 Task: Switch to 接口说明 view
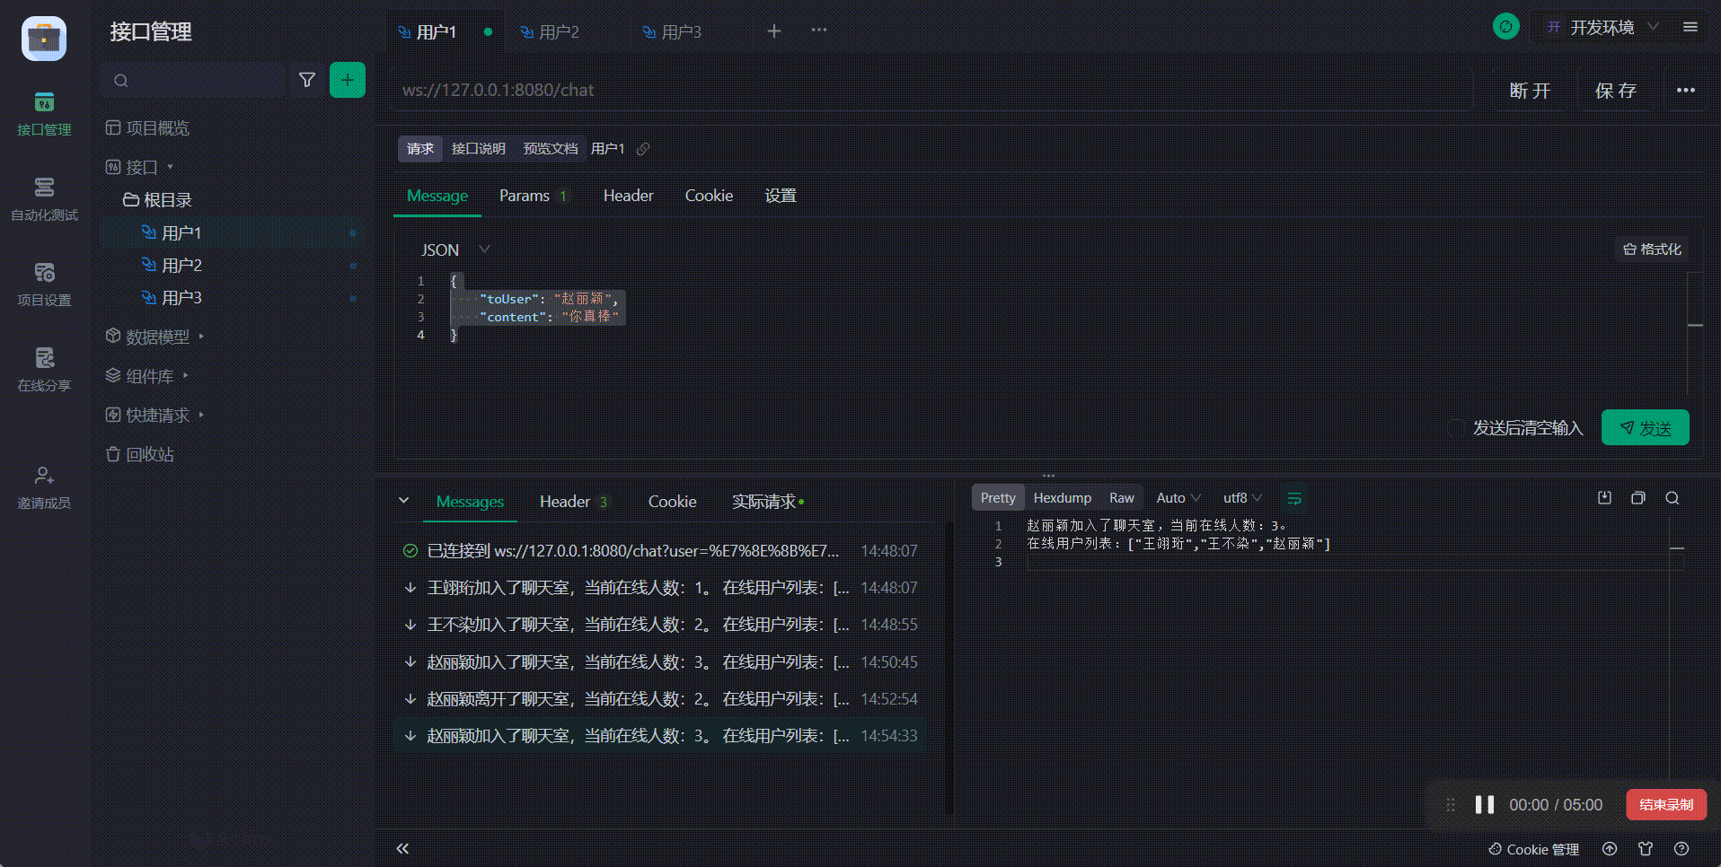pos(478,149)
